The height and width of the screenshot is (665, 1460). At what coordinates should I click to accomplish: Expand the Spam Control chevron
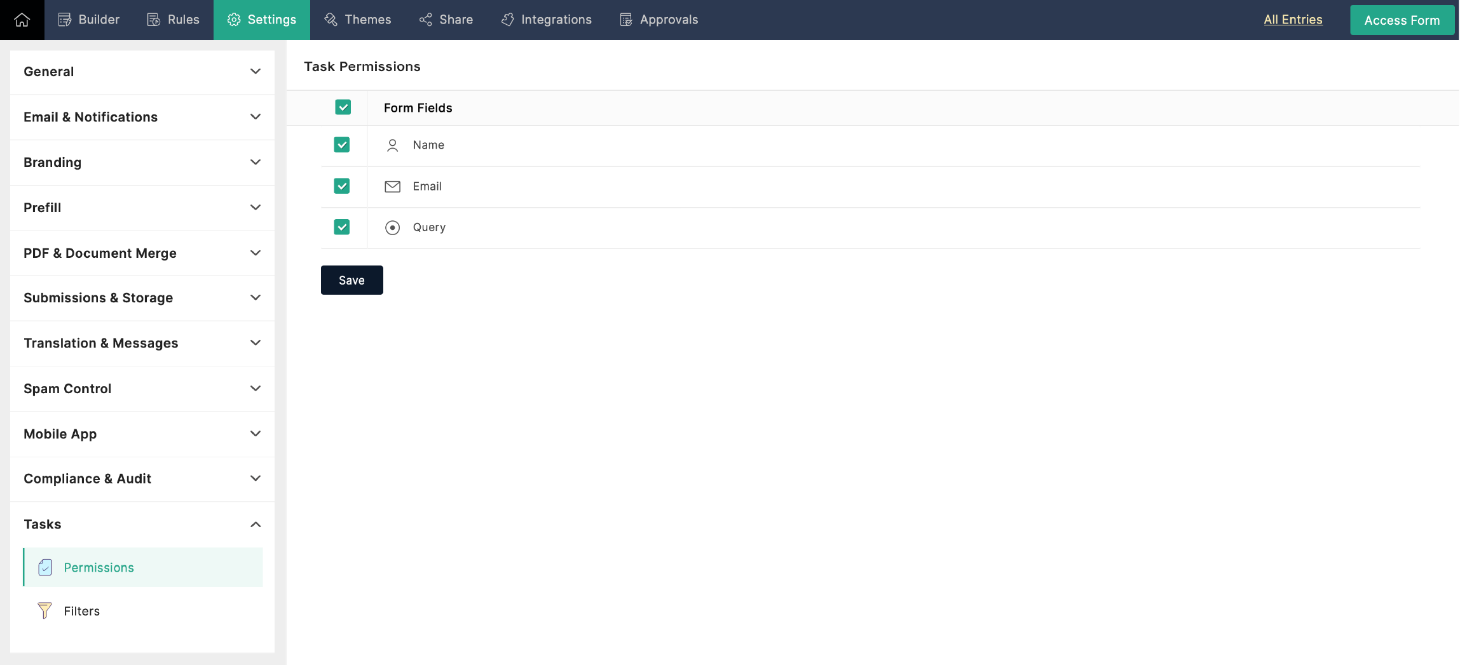coord(256,389)
